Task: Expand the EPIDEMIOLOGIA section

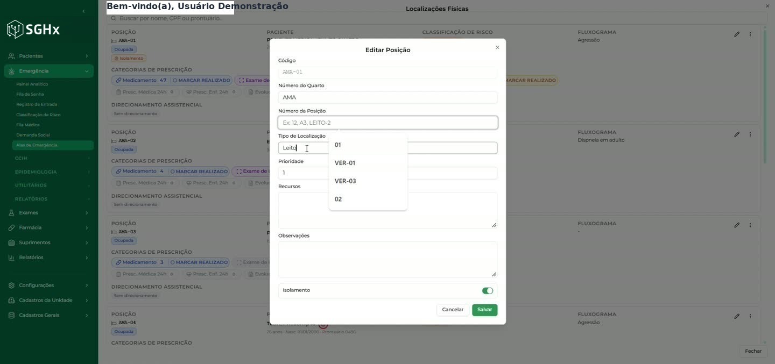Action: click(x=52, y=172)
